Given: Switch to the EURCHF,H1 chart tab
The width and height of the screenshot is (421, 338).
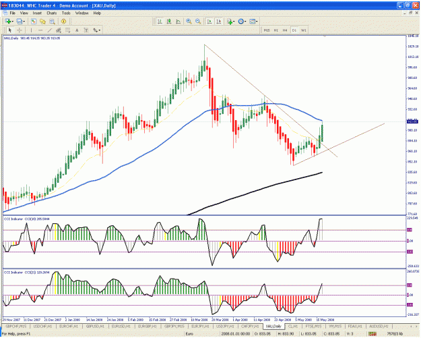Looking at the screenshot, I should click(x=69, y=326).
